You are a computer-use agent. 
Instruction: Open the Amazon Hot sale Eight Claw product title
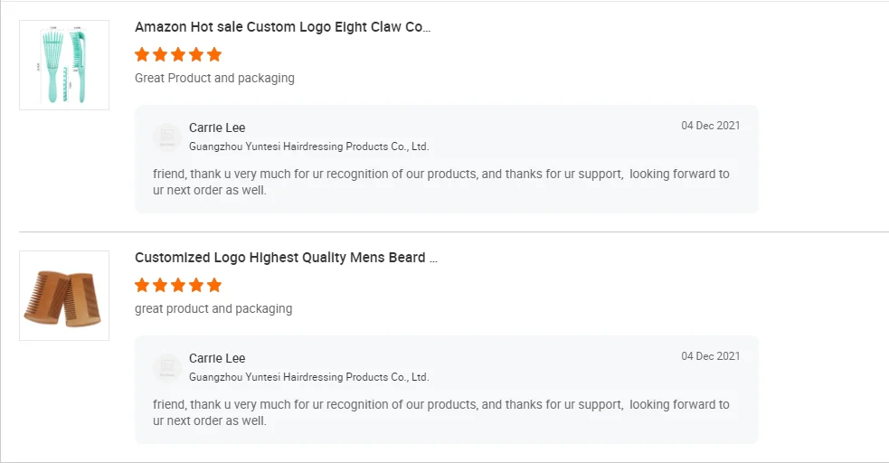coord(282,27)
